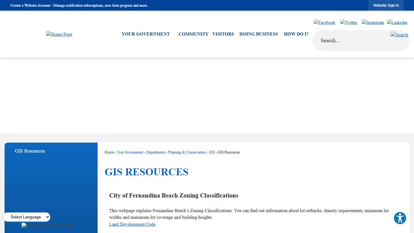Expand the How Do I? menu
The image size is (414, 233).
296,34
